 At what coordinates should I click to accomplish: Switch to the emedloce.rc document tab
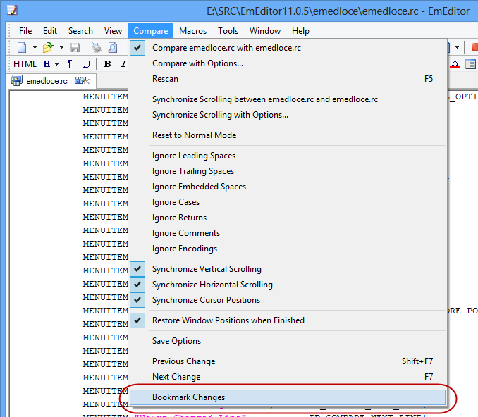[51, 81]
